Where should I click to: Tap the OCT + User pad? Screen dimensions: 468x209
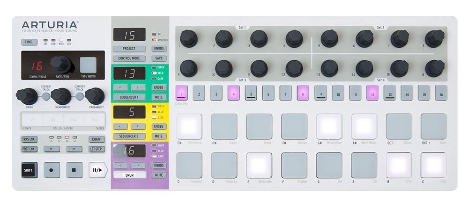[434, 126]
